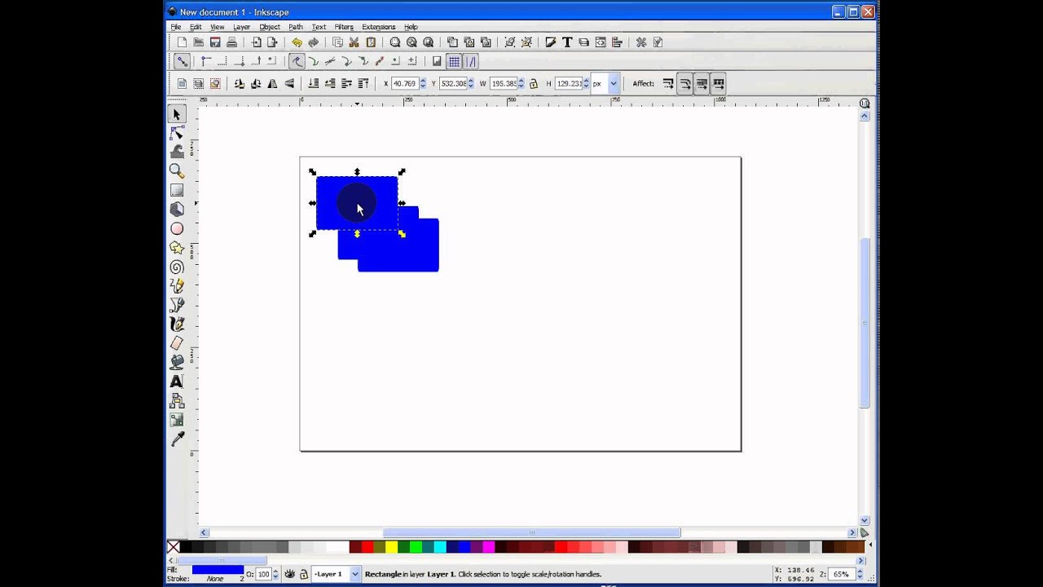
Task: Select the 3D Box tool
Action: 177,210
